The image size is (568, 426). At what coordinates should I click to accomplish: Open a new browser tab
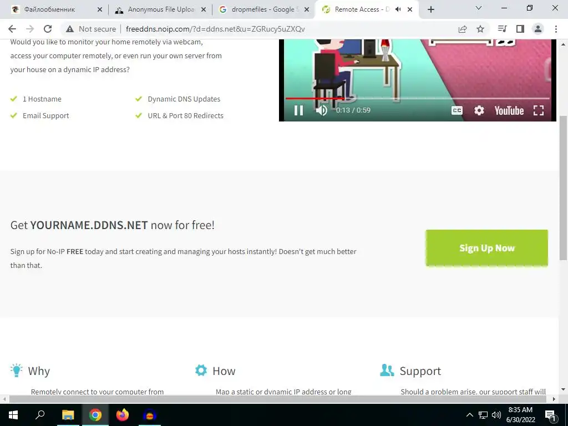tap(430, 10)
